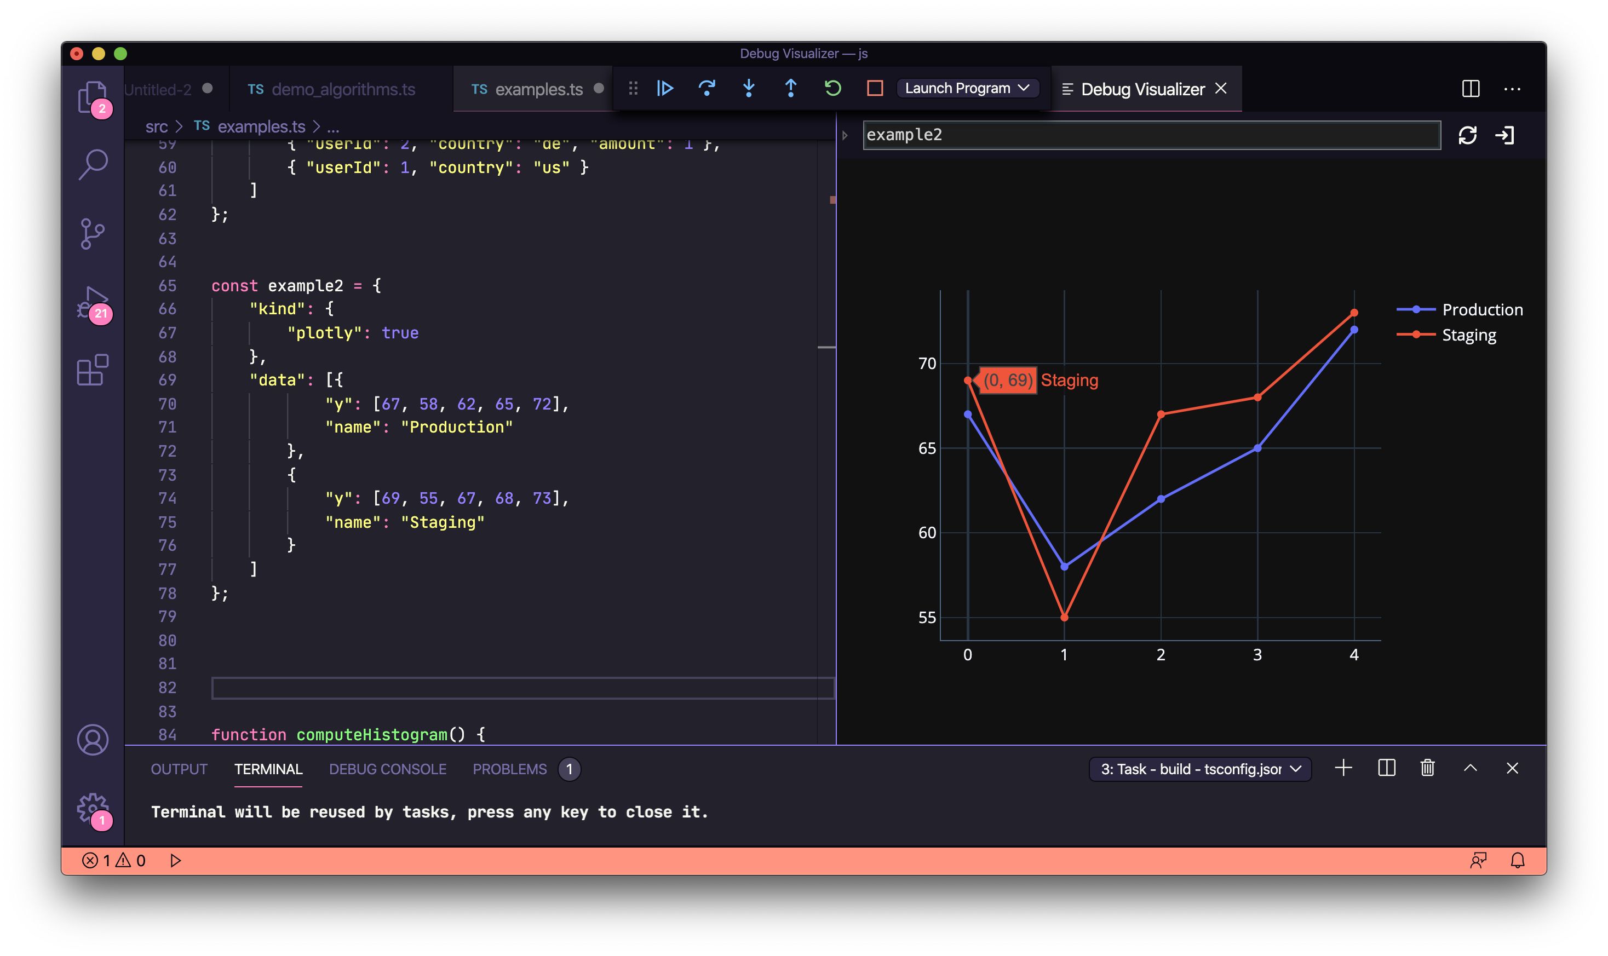Screen dimensions: 1608x956
Task: Expand the disclosure arrow beside example2 input
Action: [x=845, y=135]
